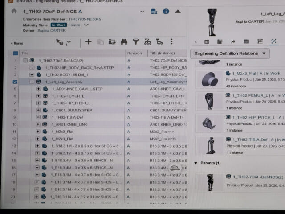The image size is (285, 214).
Task: Open the Engineering Definition Relations dropdown
Action: point(231,53)
